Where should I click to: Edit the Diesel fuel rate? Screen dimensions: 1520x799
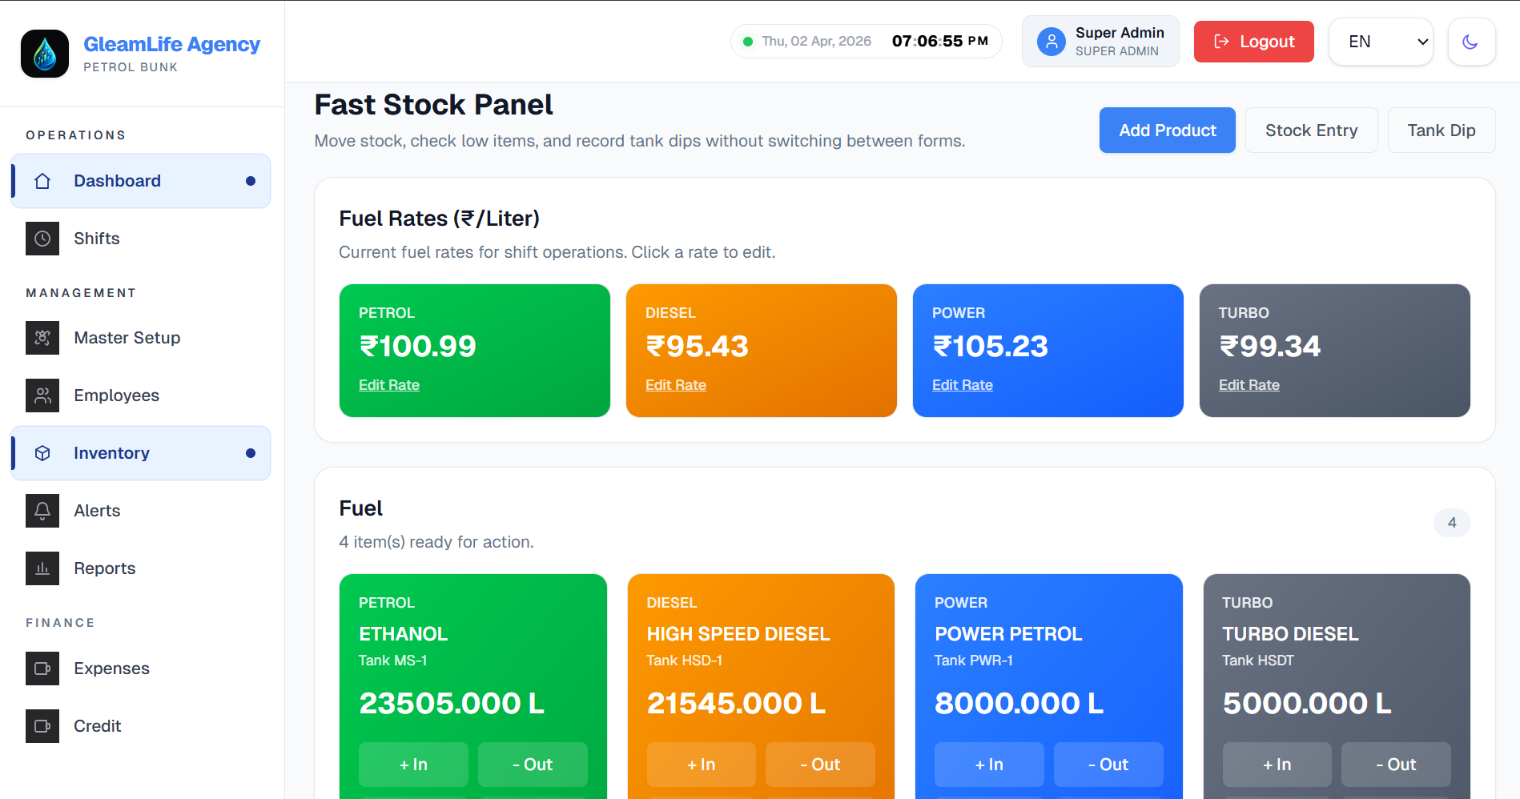tap(676, 385)
